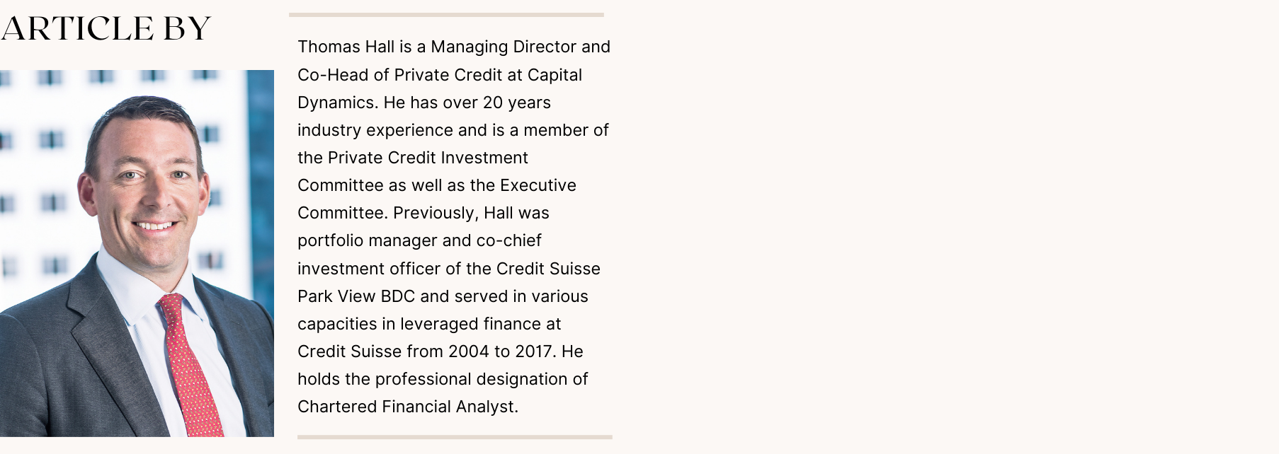The width and height of the screenshot is (1279, 454).
Task: Click the ARTICLE BY heading
Action: (x=106, y=29)
